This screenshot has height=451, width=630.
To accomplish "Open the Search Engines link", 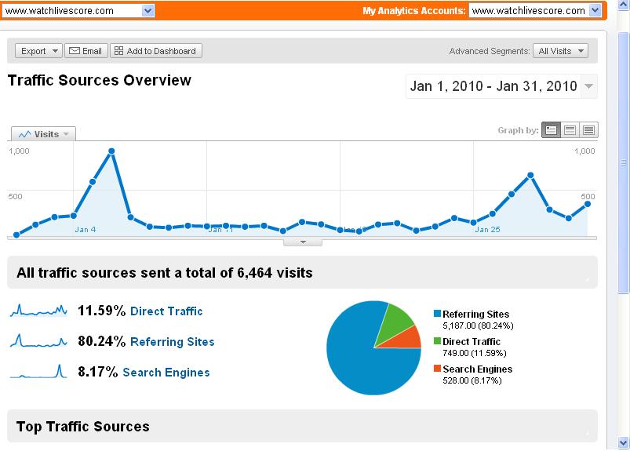I will click(166, 373).
